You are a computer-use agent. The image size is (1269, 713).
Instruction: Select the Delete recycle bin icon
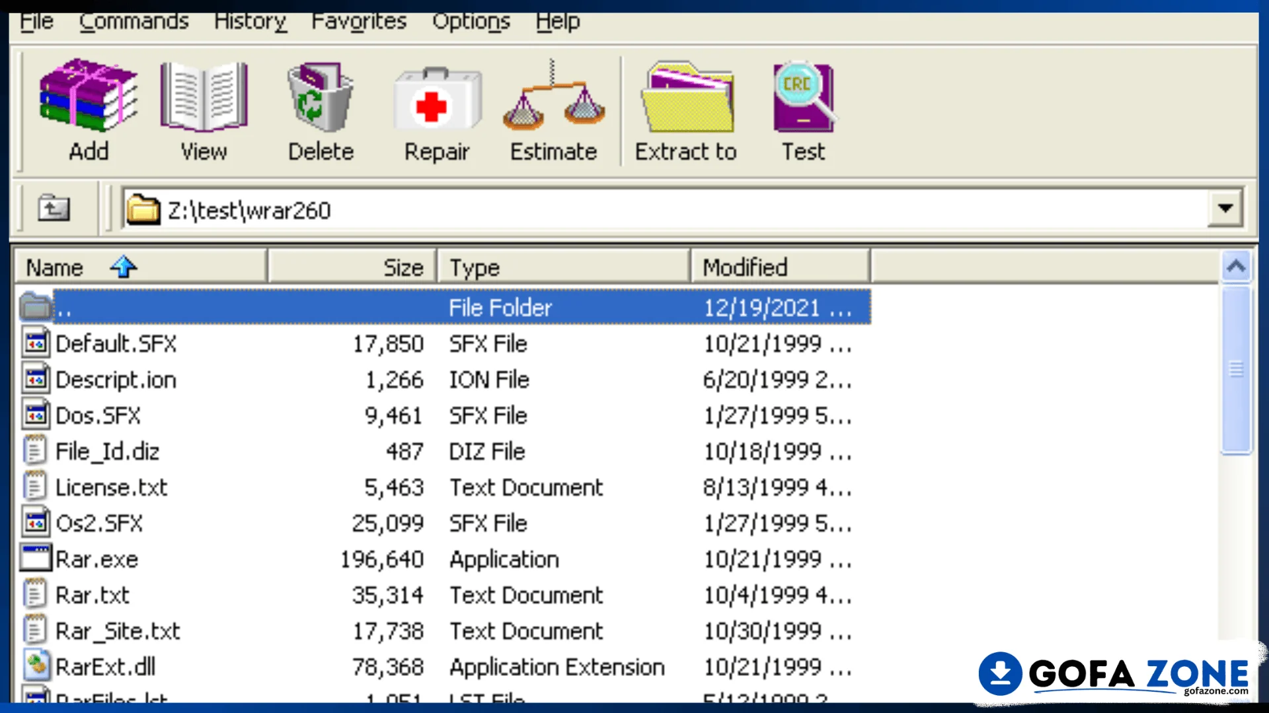click(321, 96)
